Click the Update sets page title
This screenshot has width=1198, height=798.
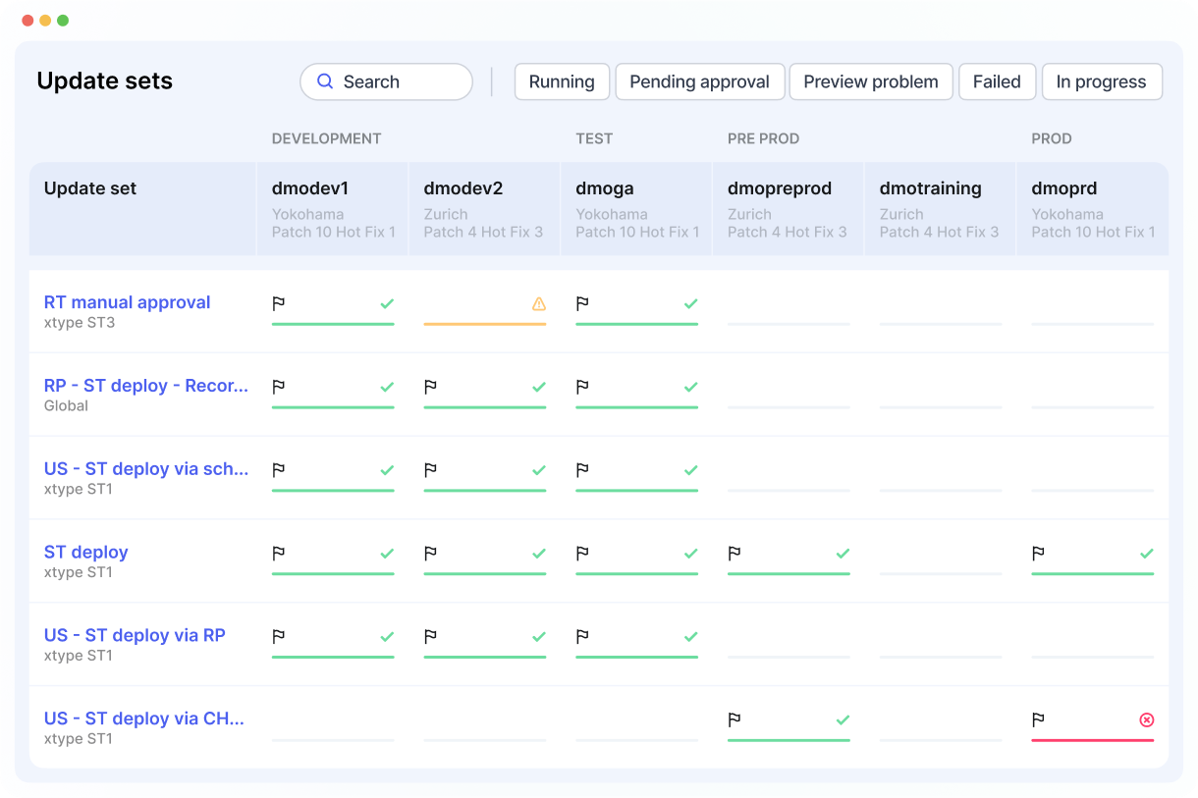(x=104, y=81)
